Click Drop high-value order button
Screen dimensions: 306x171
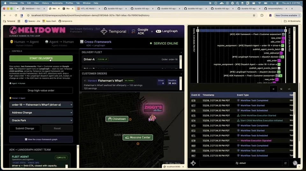pos(41,91)
